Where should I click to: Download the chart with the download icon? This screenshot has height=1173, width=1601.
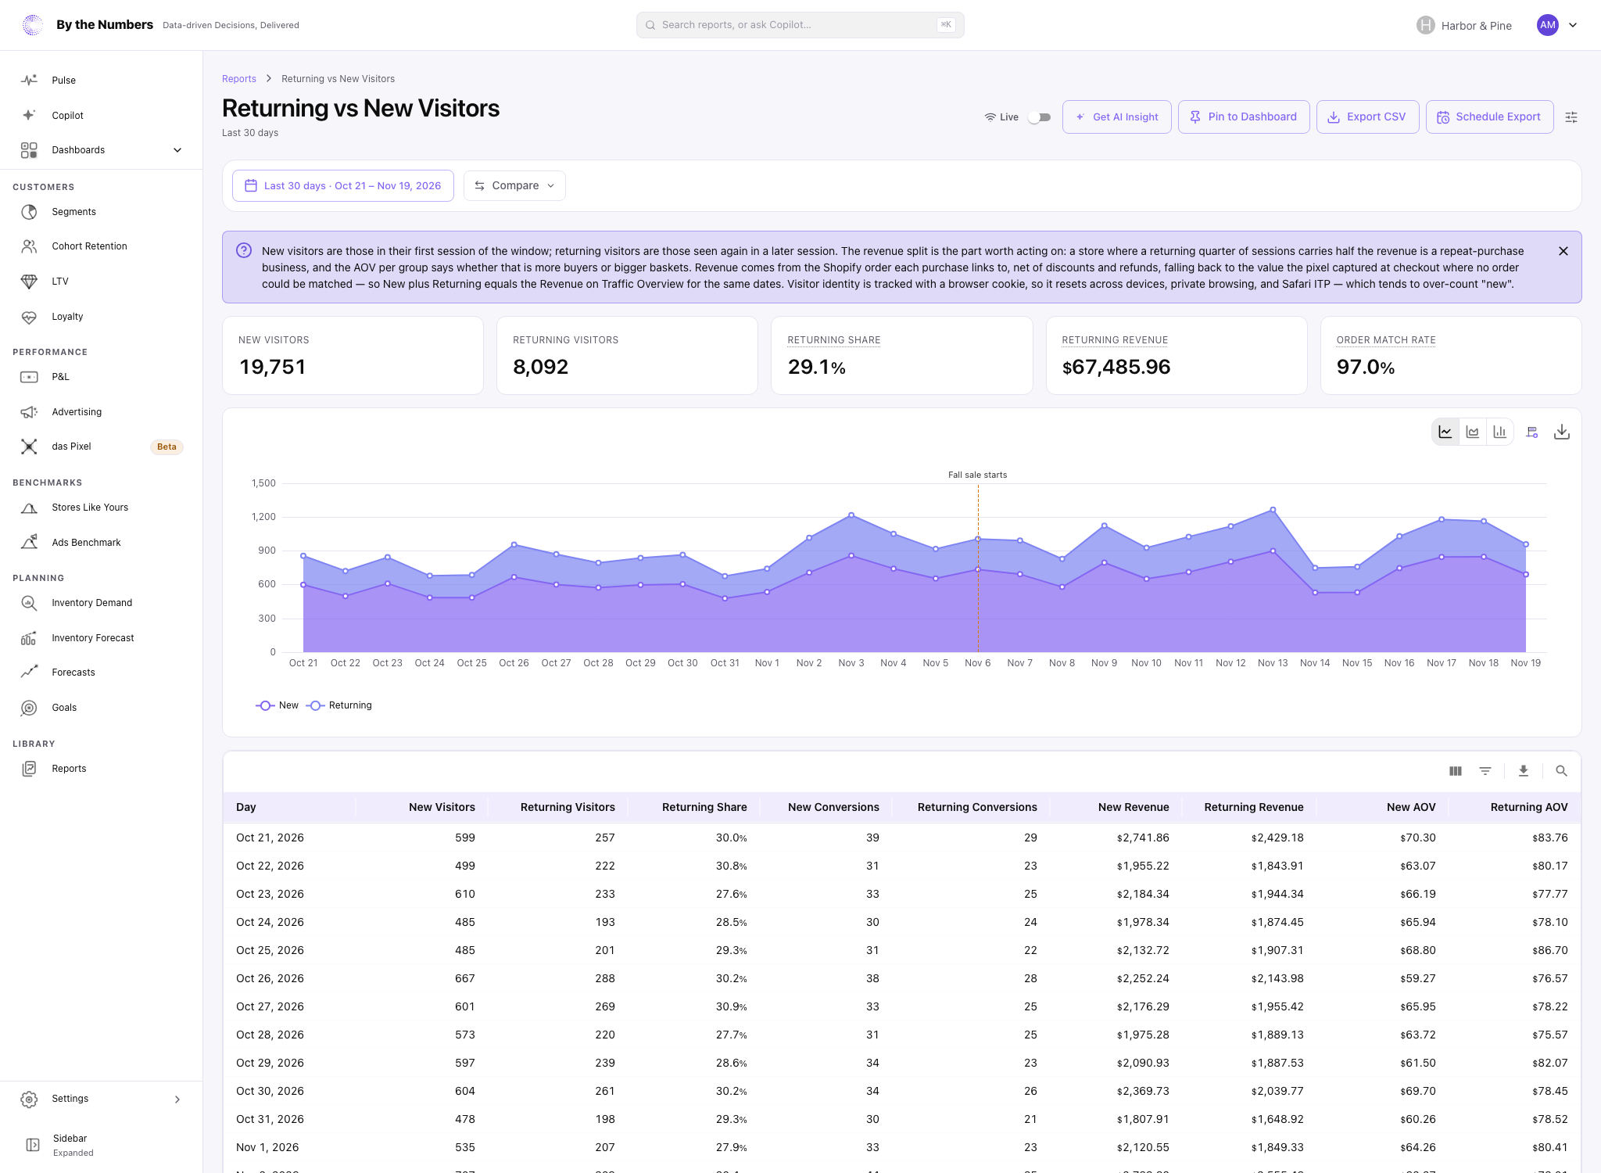pos(1562,432)
